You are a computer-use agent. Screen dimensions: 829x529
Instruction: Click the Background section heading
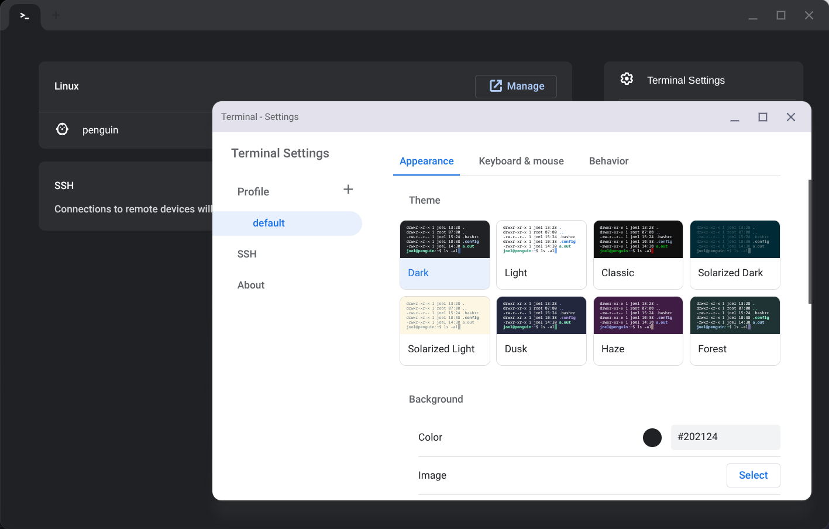click(436, 399)
